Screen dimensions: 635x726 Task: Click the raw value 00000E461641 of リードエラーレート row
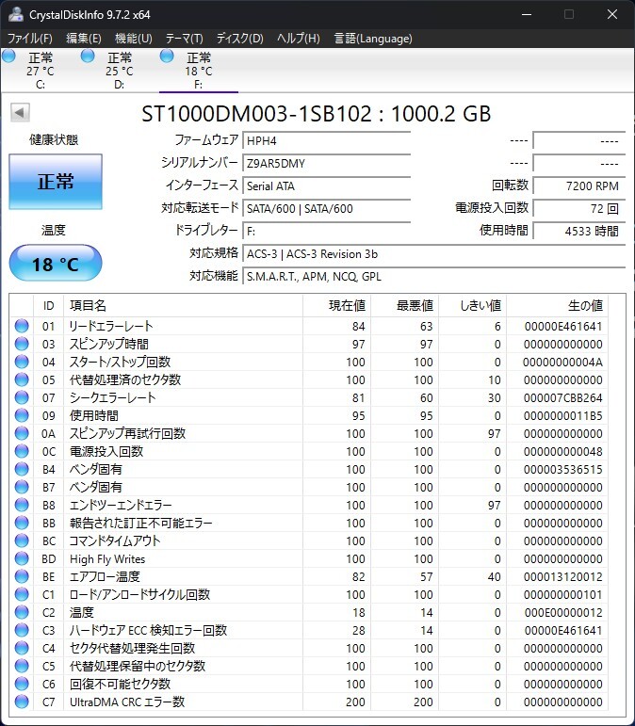pos(563,327)
